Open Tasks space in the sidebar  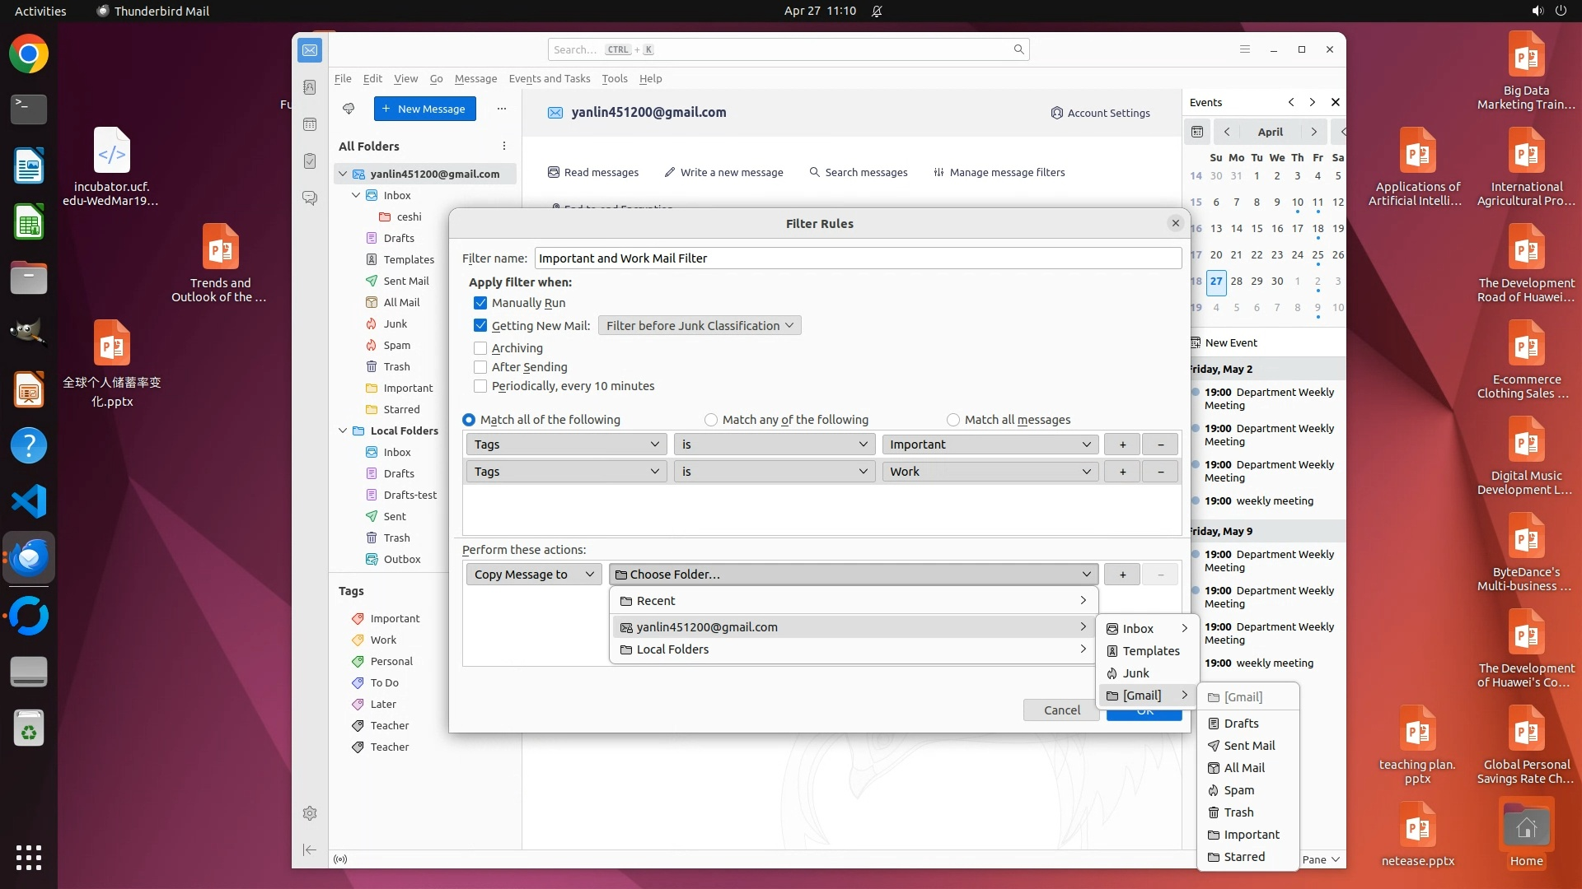(x=310, y=161)
